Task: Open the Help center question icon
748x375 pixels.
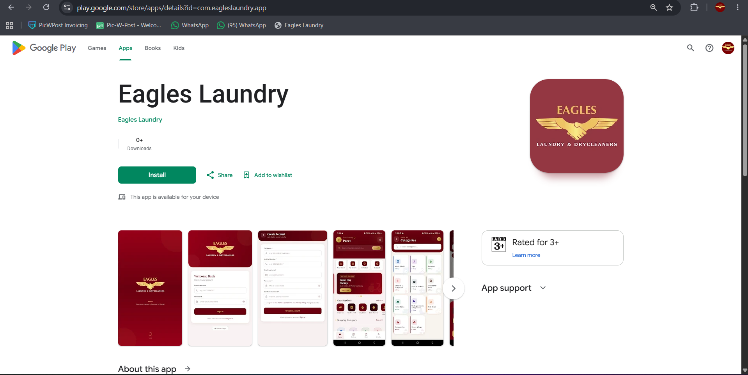Action: tap(709, 48)
